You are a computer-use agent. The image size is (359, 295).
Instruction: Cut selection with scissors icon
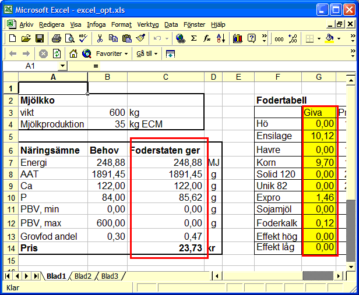pos(100,38)
